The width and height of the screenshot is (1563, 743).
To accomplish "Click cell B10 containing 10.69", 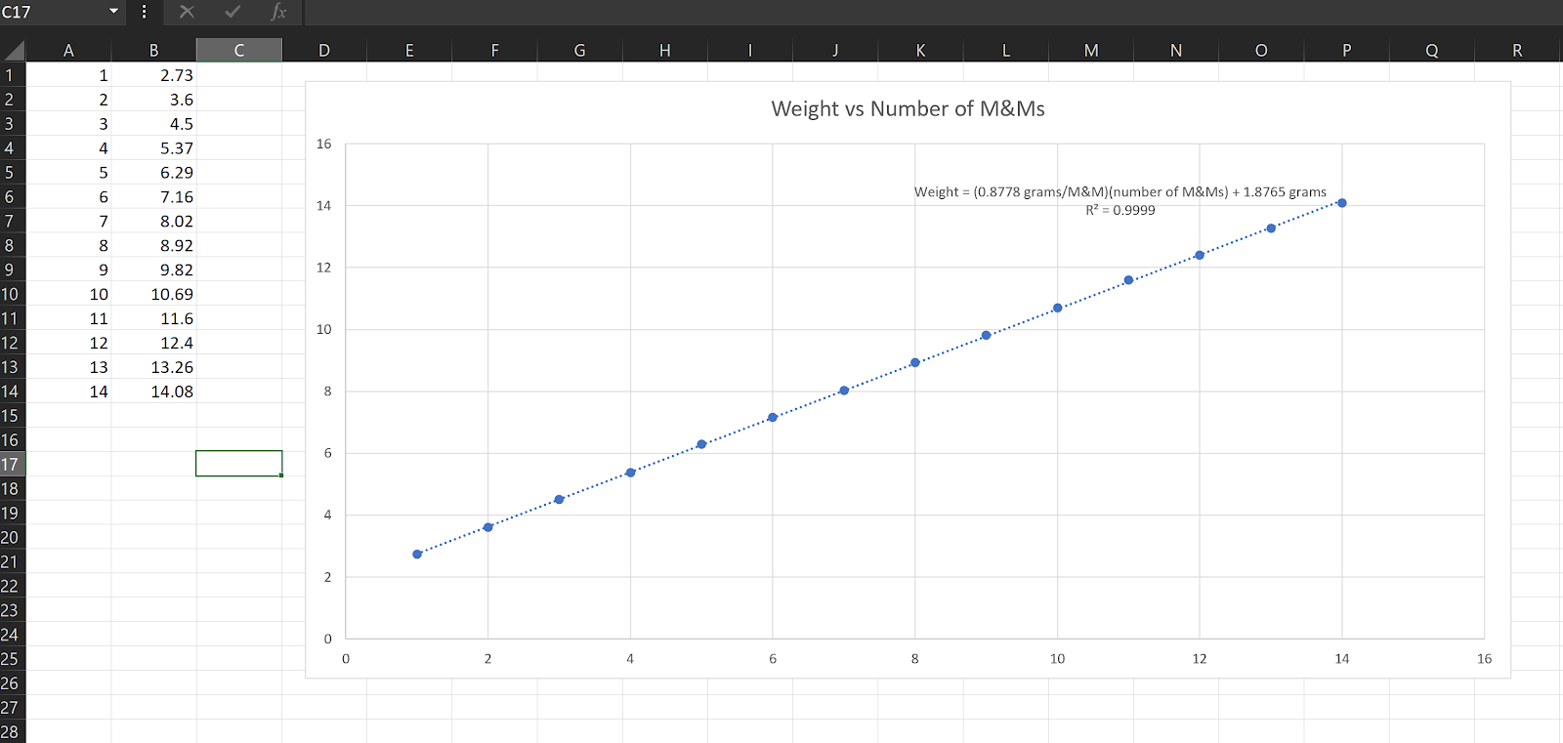I will [153, 294].
